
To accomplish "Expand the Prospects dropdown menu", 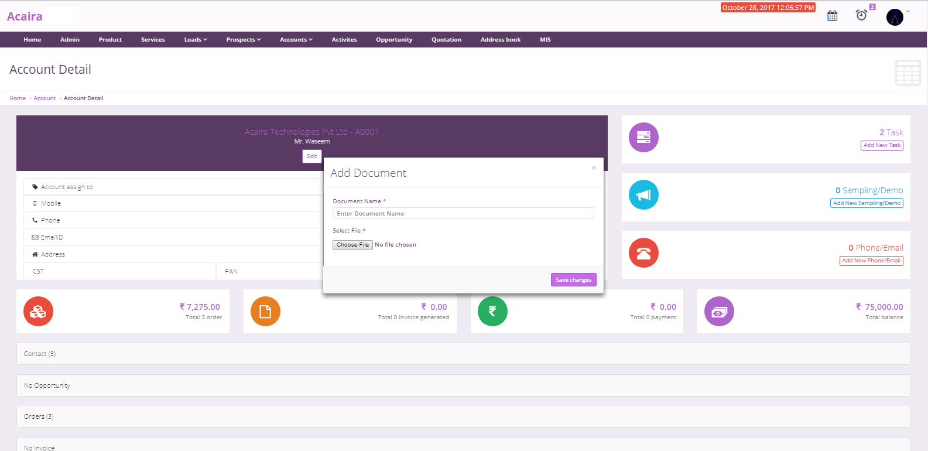I will click(x=243, y=40).
